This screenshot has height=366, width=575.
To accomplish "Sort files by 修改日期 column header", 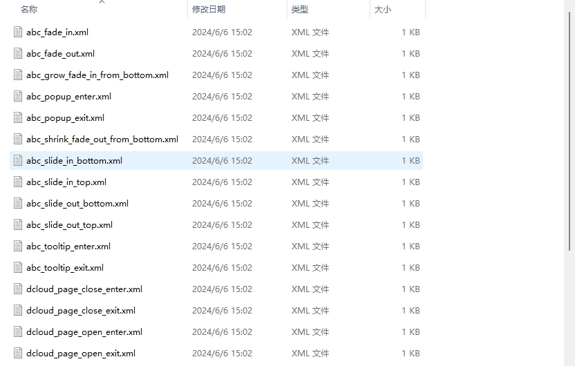I will click(209, 10).
